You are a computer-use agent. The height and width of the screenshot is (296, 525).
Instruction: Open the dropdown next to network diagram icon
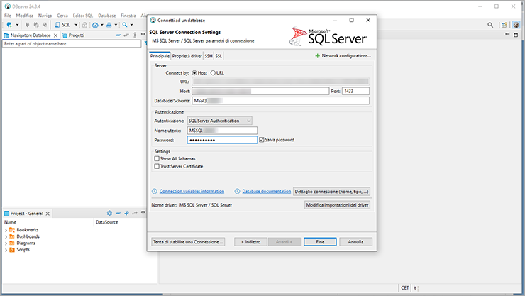tap(116, 25)
